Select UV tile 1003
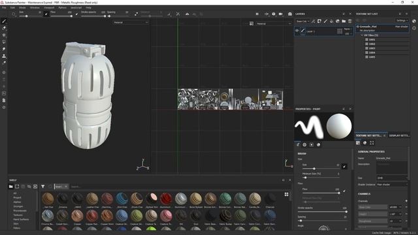Viewport: 418px width, 235px height. (x=372, y=48)
